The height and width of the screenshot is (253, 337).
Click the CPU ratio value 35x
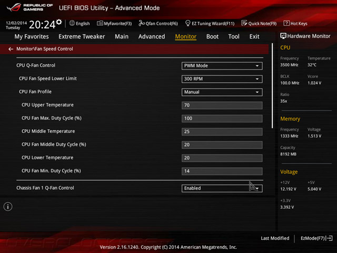(283, 101)
